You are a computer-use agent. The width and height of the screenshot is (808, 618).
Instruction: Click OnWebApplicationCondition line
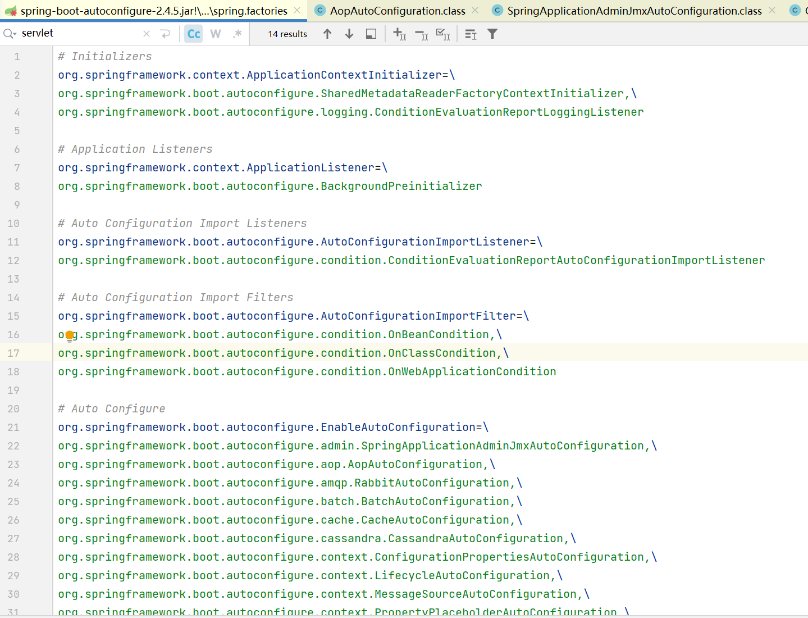(x=307, y=371)
